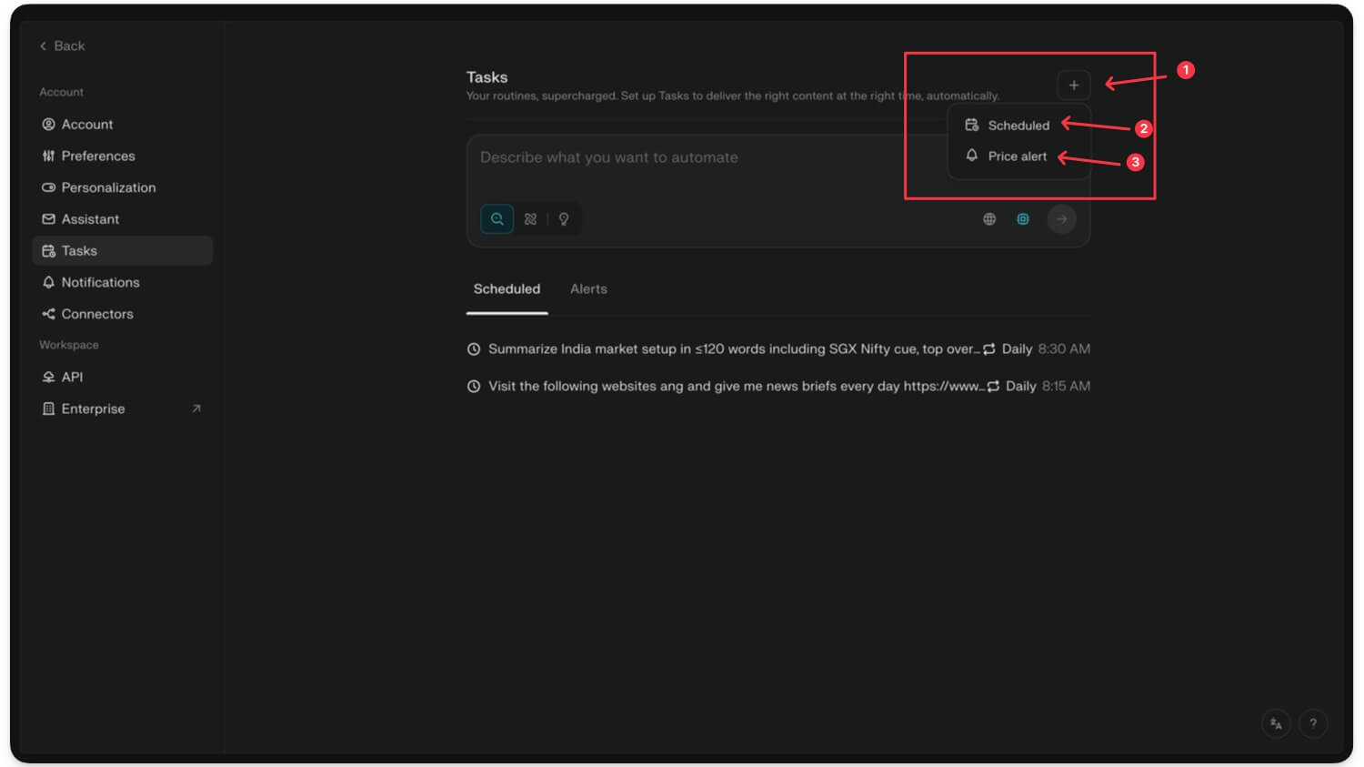Open Account settings in sidebar

(87, 125)
